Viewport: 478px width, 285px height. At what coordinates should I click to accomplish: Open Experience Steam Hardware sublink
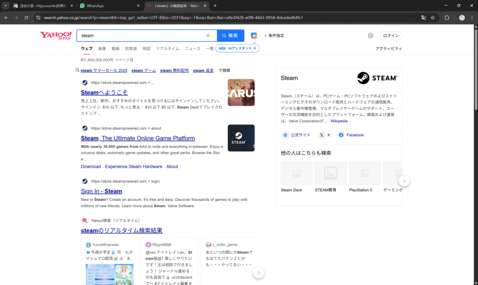point(134,167)
